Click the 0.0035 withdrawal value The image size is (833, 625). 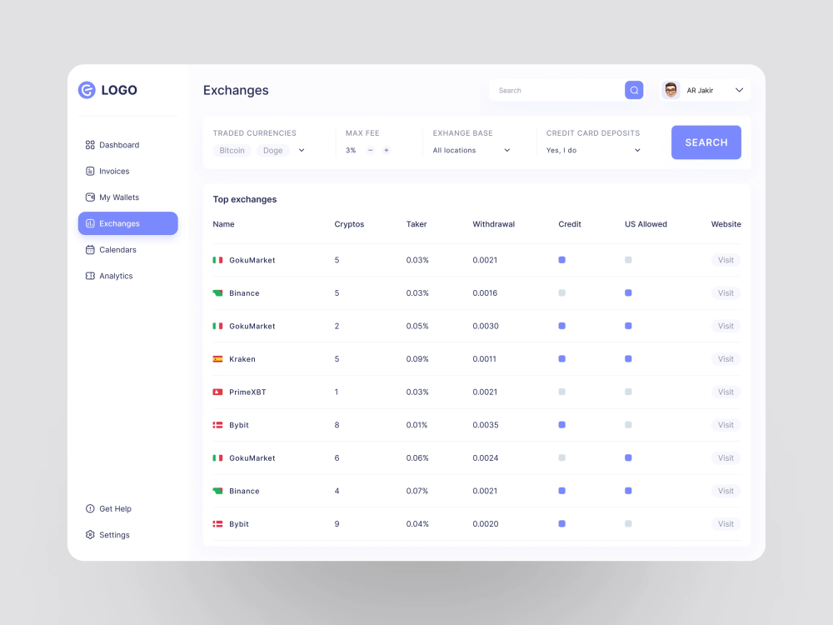click(x=486, y=425)
